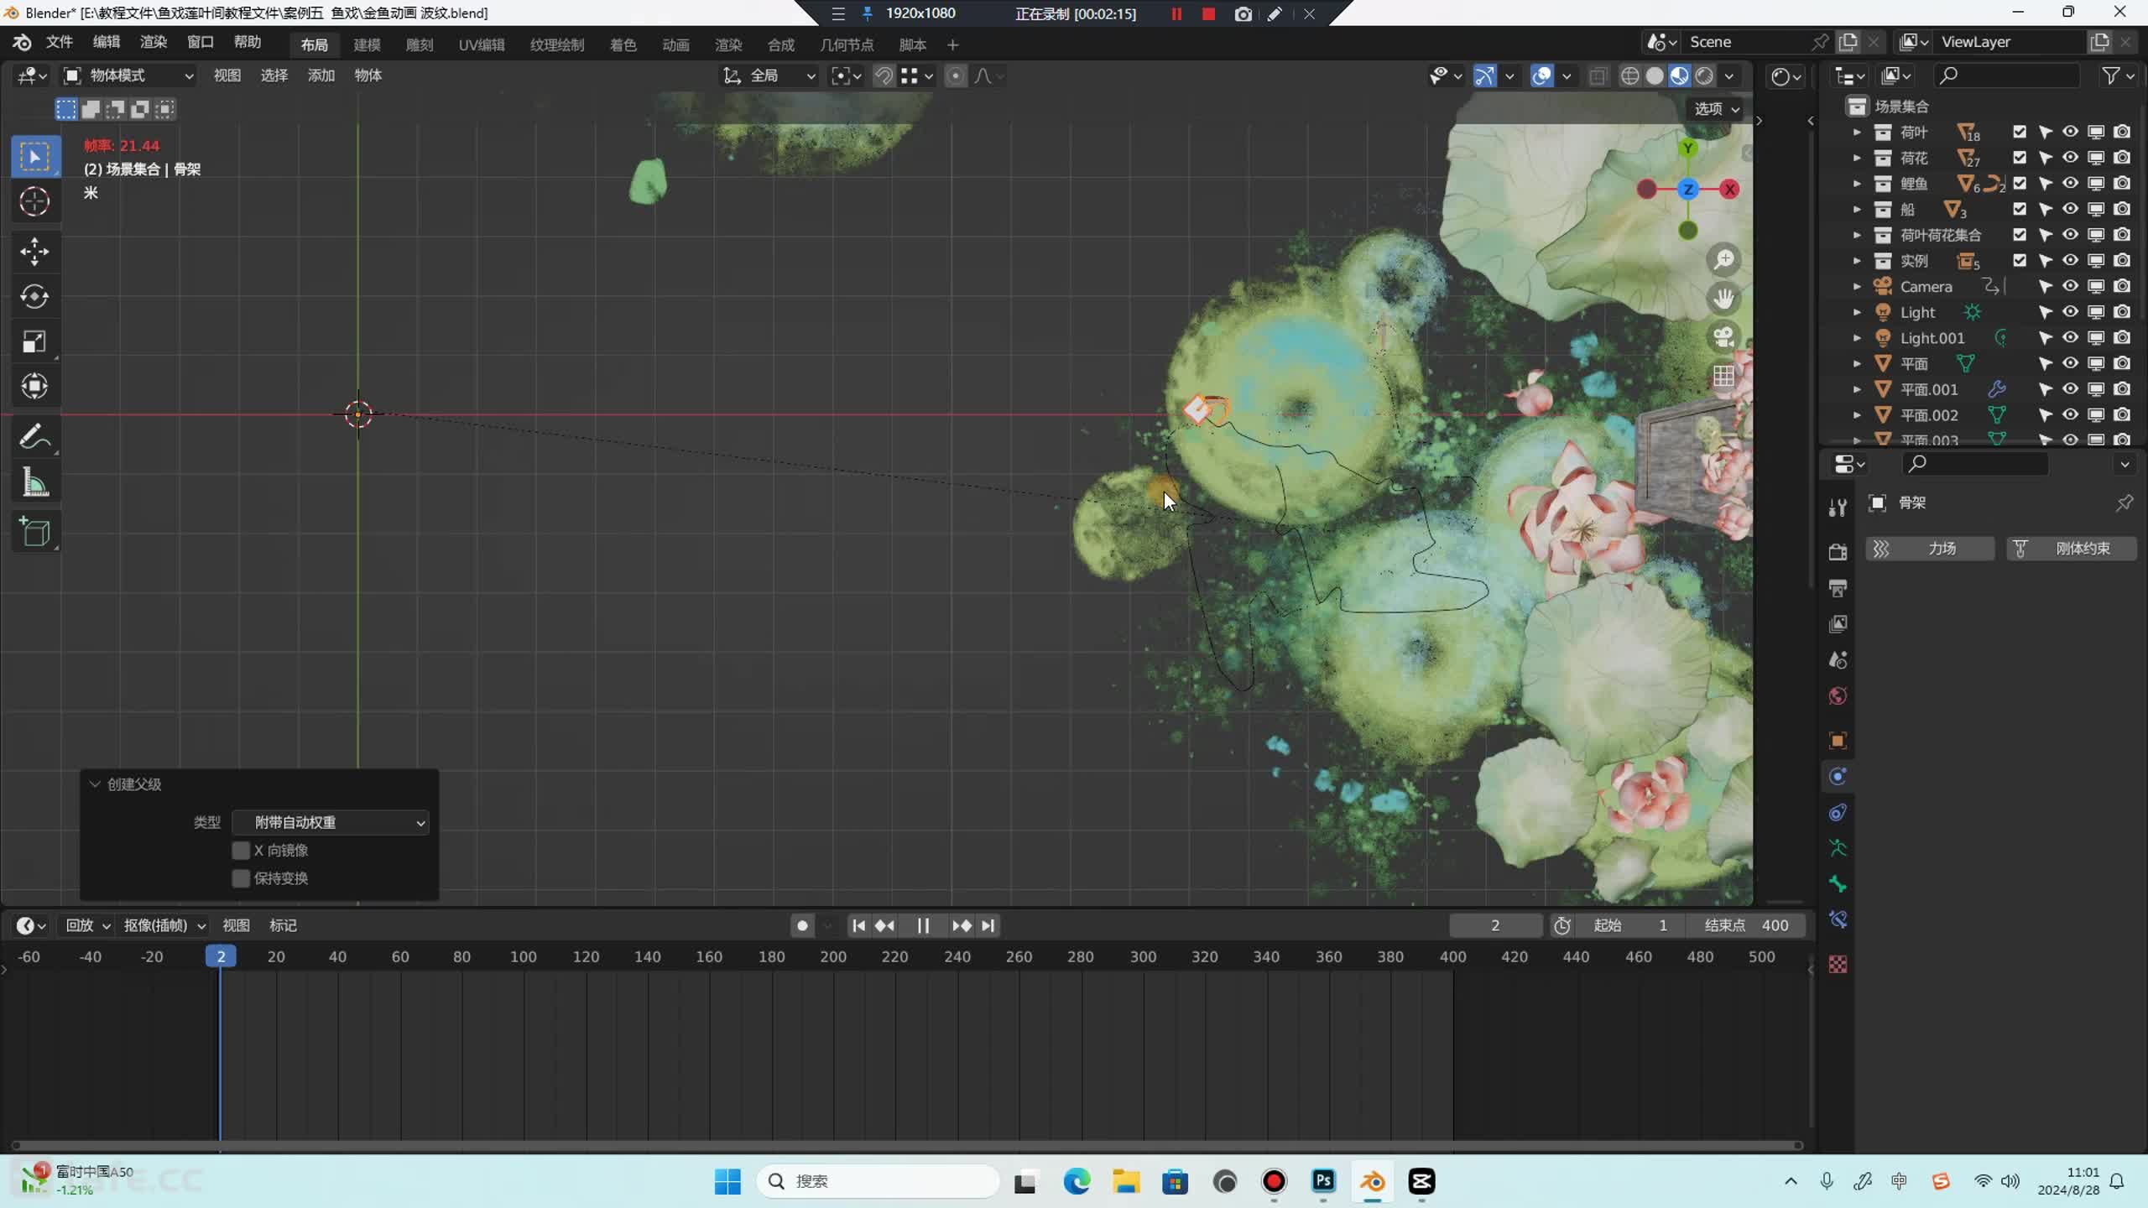The image size is (2148, 1208).
Task: Enable the X 向镜像 checkbox
Action: (x=241, y=851)
